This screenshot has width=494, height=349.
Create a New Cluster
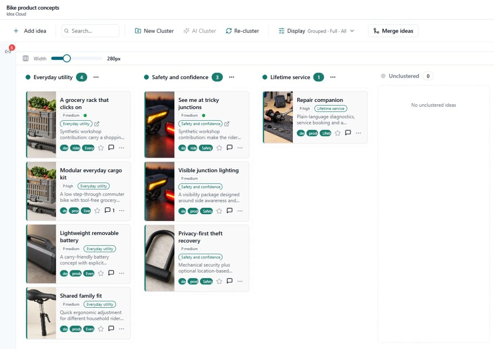(x=154, y=31)
